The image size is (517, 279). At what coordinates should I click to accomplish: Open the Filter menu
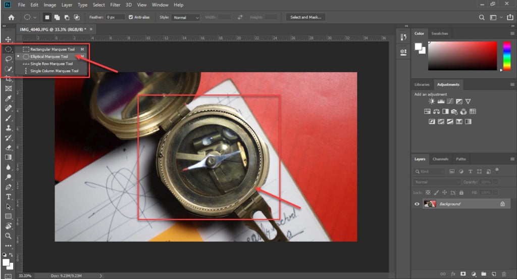(115, 5)
